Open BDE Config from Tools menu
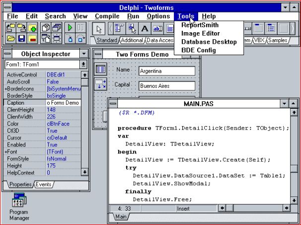Image resolution: width=301 pixels, height=225 pixels. click(x=198, y=50)
